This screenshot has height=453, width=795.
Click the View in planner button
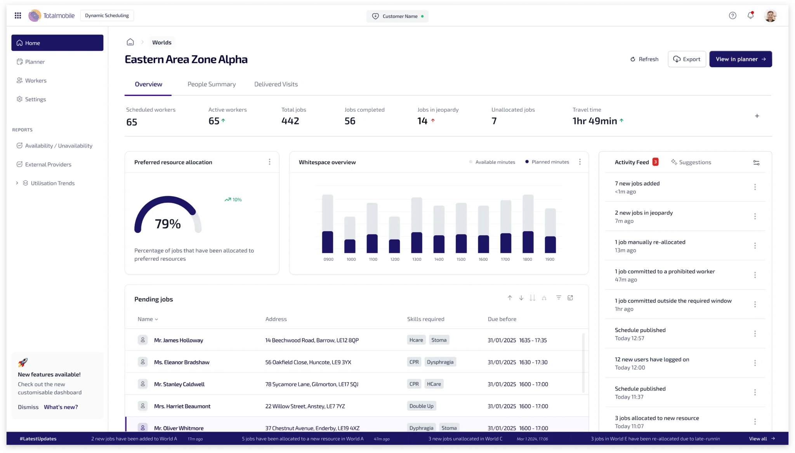point(740,59)
